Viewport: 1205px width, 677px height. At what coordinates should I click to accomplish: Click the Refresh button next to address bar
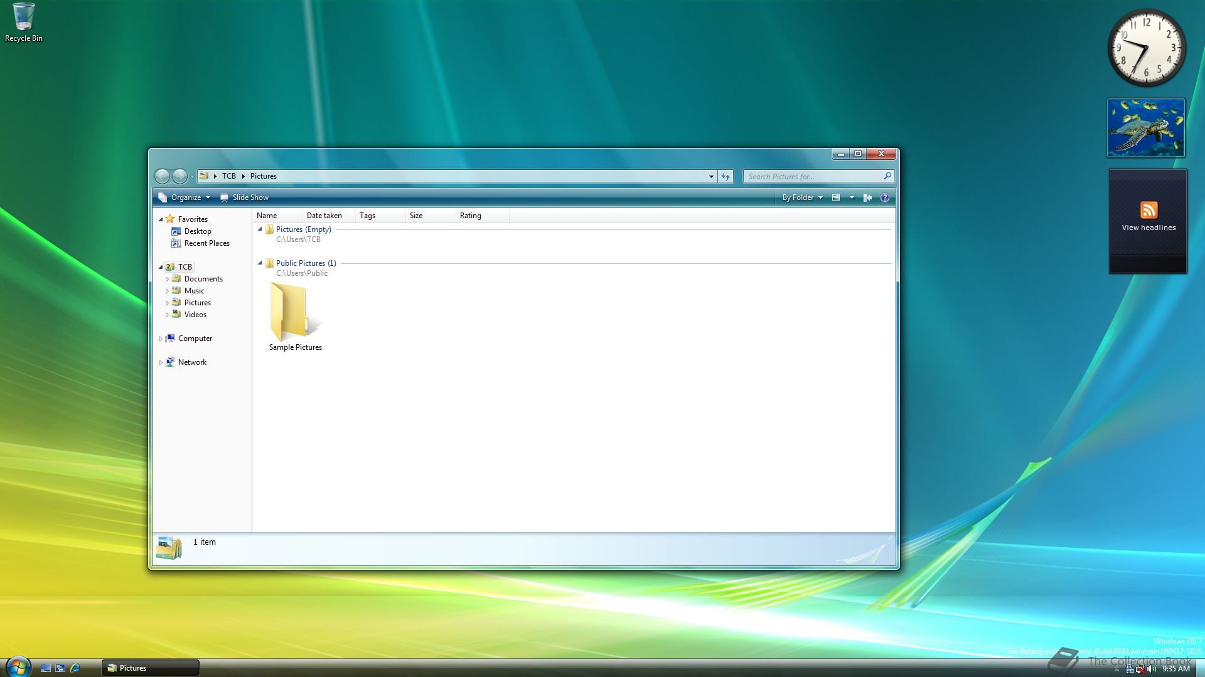pos(726,177)
